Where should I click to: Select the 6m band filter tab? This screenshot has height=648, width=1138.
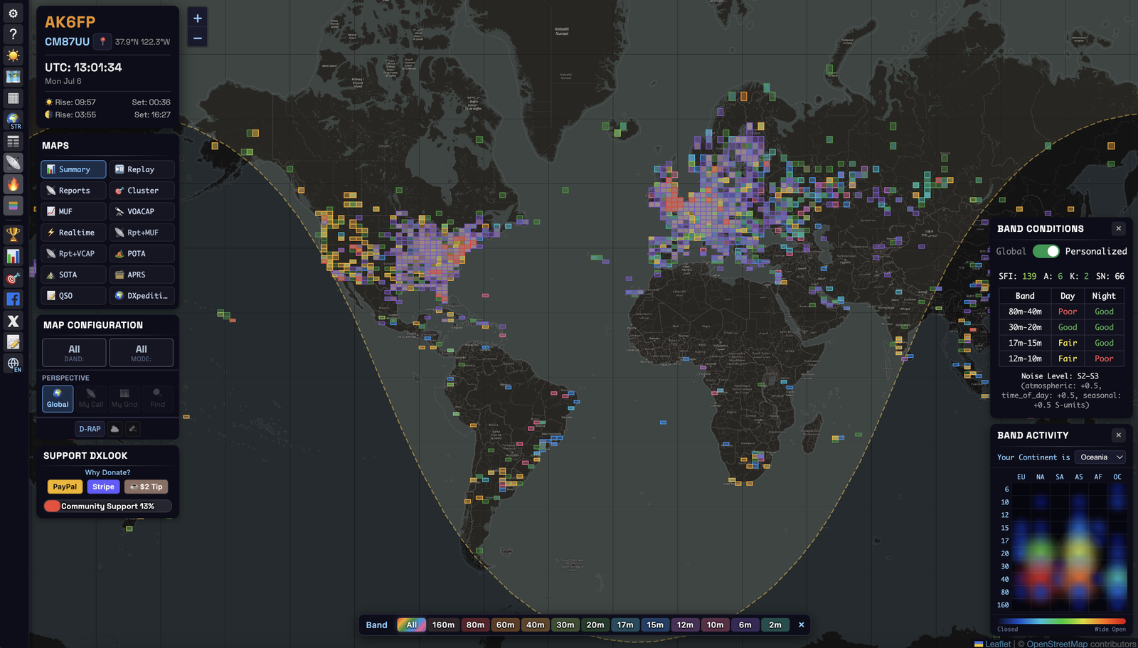[745, 625]
